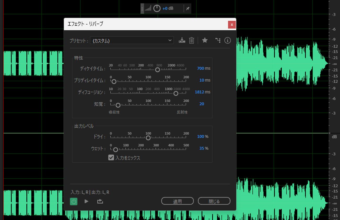This screenshot has height=220, width=340.
Task: Click the 適用 button
Action: (177, 201)
